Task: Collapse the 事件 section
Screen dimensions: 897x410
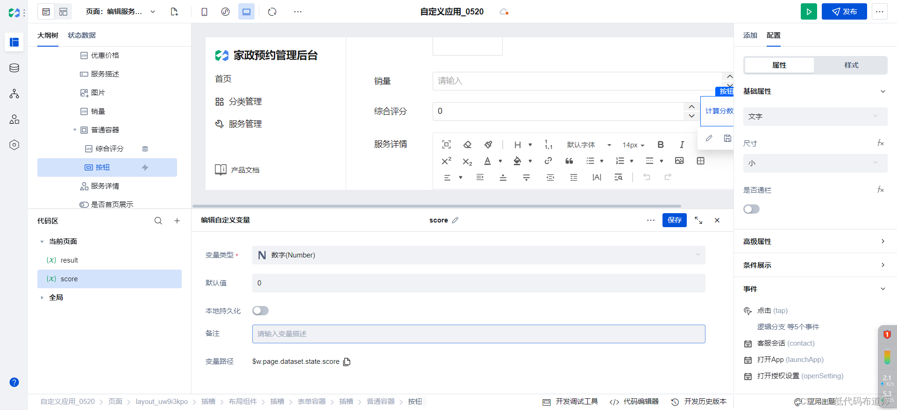Action: (883, 289)
